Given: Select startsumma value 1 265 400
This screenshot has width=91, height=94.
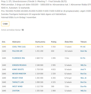Looking at the screenshot, I should (39, 78).
